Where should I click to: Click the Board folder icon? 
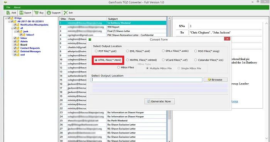click(18, 45)
